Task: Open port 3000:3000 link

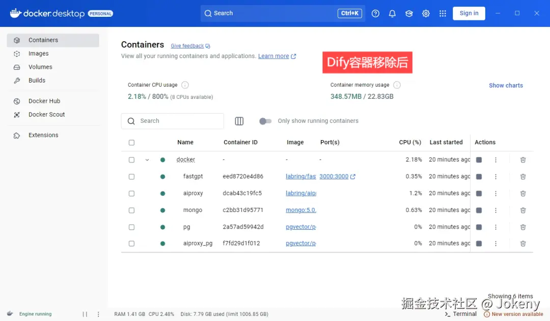Action: click(337, 176)
